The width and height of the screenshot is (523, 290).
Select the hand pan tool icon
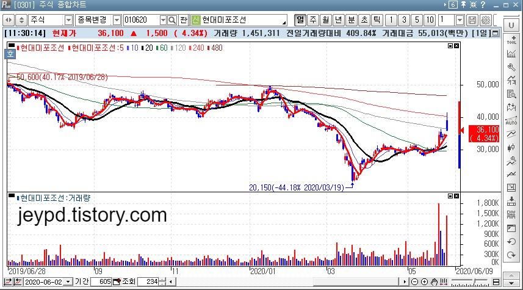coord(434,282)
